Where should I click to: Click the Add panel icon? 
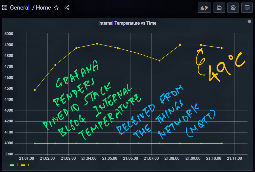(x=204, y=8)
